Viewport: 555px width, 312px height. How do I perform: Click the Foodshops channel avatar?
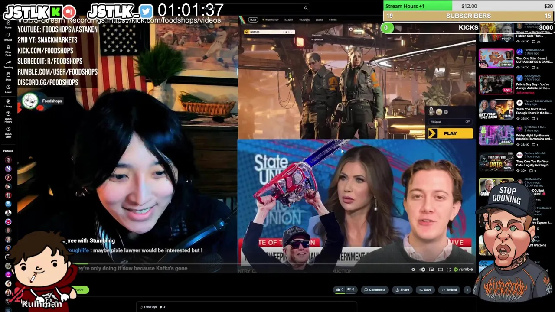point(30,101)
